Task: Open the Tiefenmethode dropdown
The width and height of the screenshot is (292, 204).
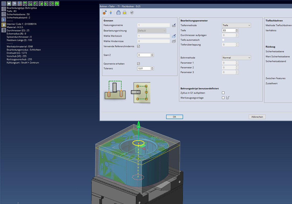Action: (236, 25)
